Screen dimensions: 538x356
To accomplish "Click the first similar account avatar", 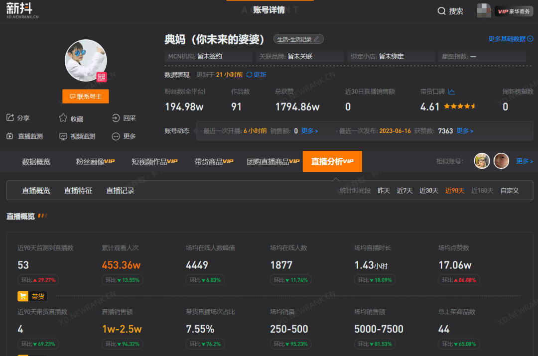I will pos(482,161).
